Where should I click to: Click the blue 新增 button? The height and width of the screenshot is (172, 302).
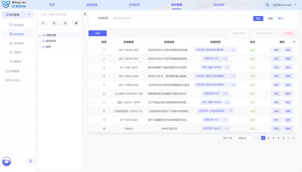[x=97, y=33]
